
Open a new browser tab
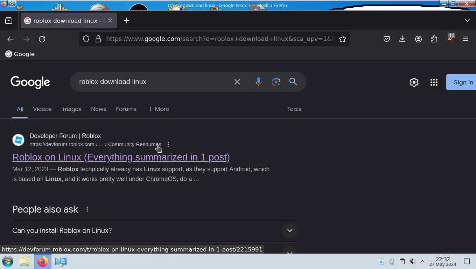(126, 21)
